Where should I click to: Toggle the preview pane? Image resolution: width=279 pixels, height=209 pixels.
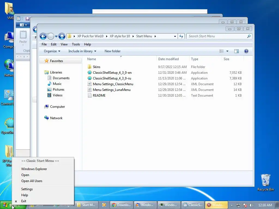click(236, 51)
